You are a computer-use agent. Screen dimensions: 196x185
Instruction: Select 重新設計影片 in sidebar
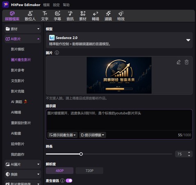21,123
